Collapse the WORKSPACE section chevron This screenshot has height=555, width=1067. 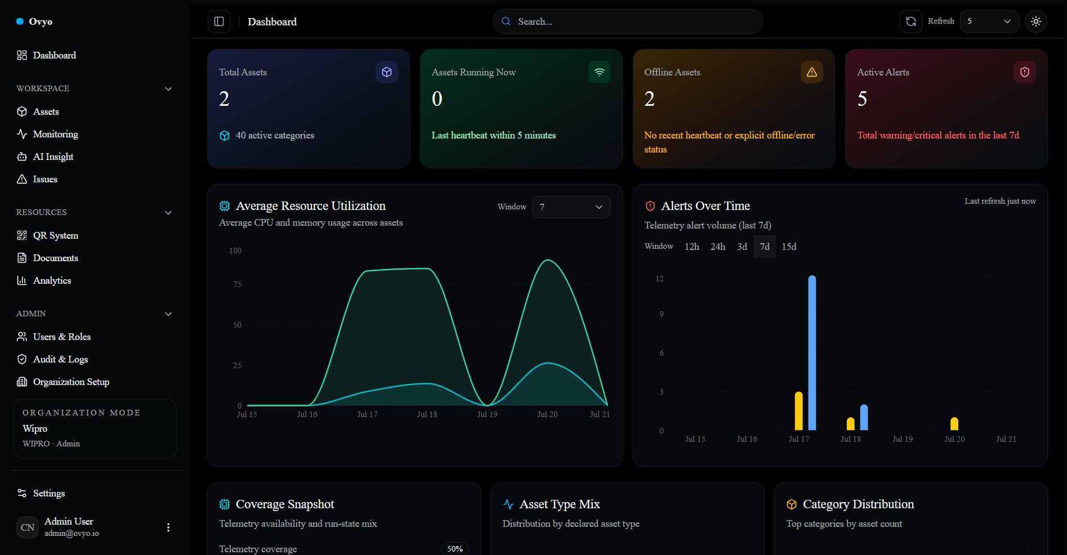click(x=168, y=89)
